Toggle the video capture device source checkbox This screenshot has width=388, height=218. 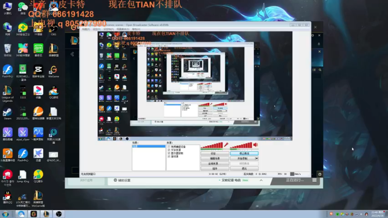[169, 147]
